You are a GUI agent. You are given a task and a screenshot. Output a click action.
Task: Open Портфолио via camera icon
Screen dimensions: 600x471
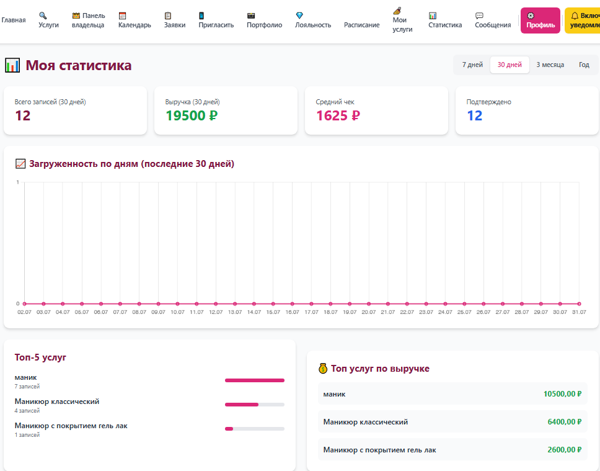tap(250, 16)
